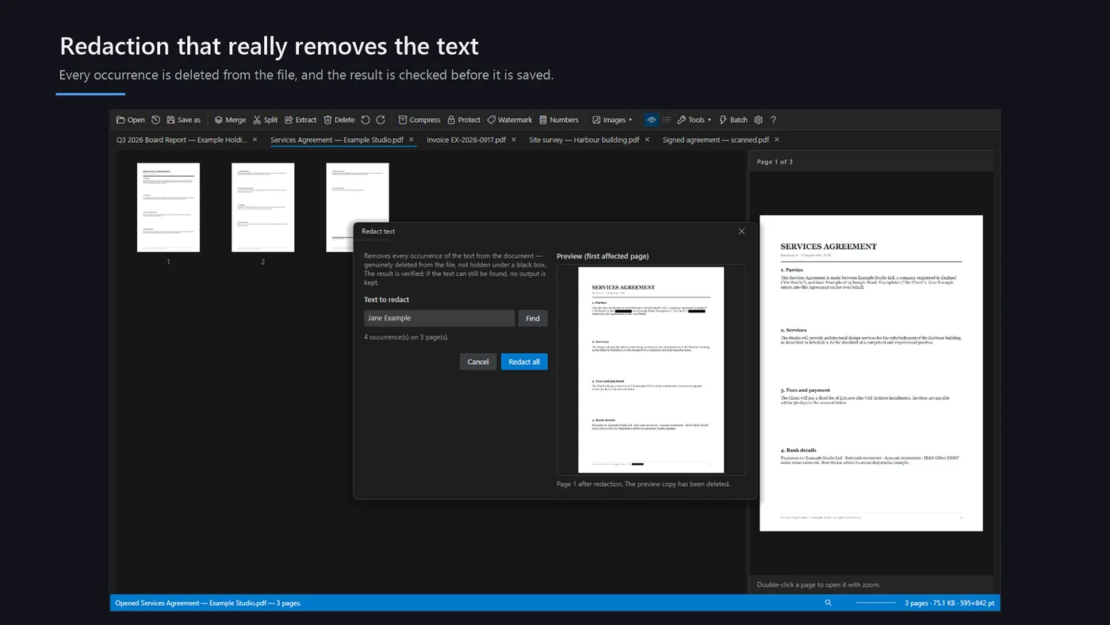Choose the Extract pages tool
This screenshot has width=1110, height=625.
(300, 120)
